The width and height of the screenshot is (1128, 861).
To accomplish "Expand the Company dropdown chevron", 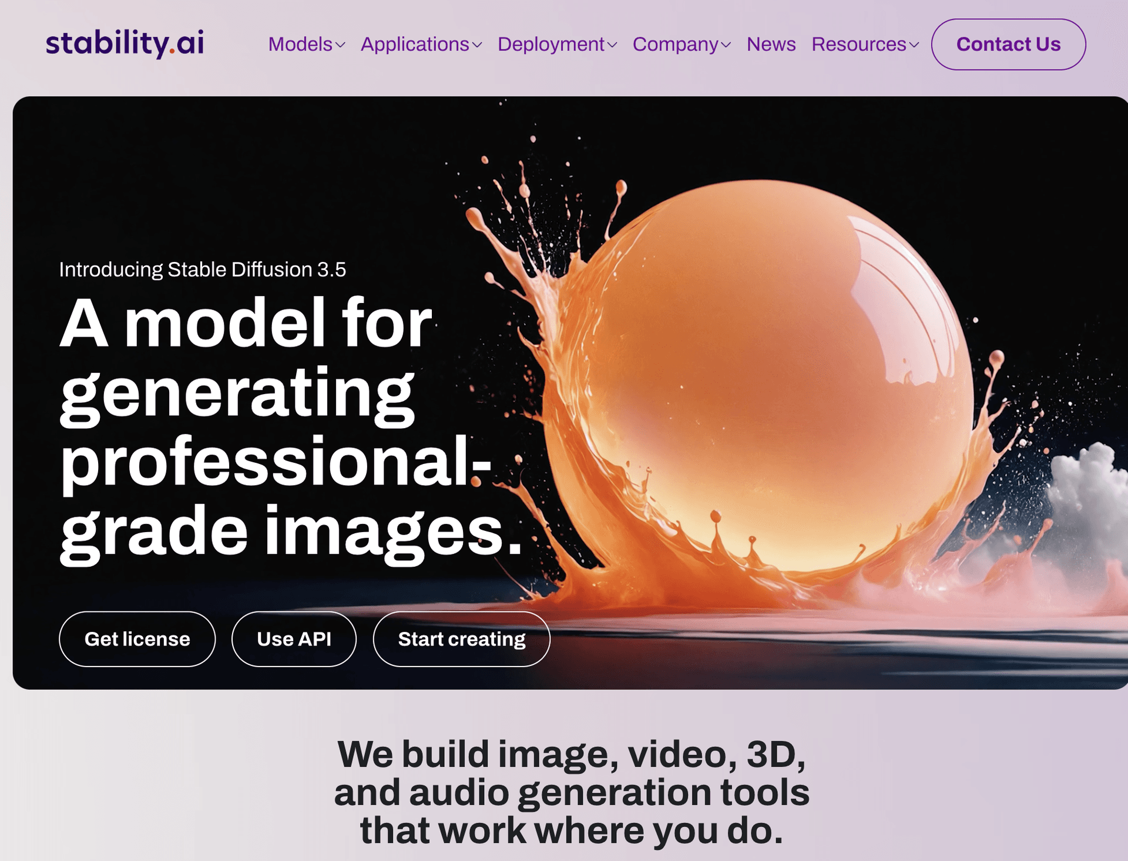I will [726, 45].
